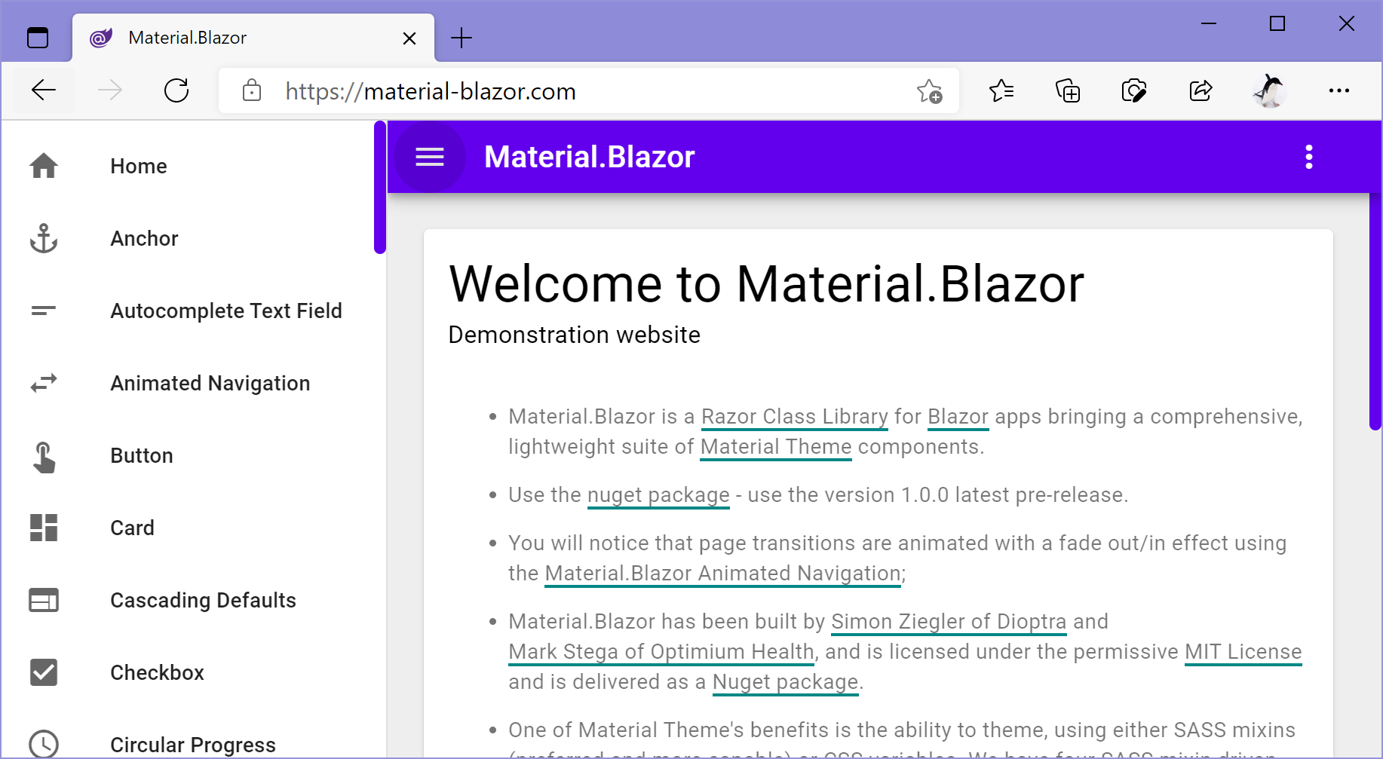The width and height of the screenshot is (1383, 759).
Task: Open the Razor Class Library link
Action: [793, 416]
